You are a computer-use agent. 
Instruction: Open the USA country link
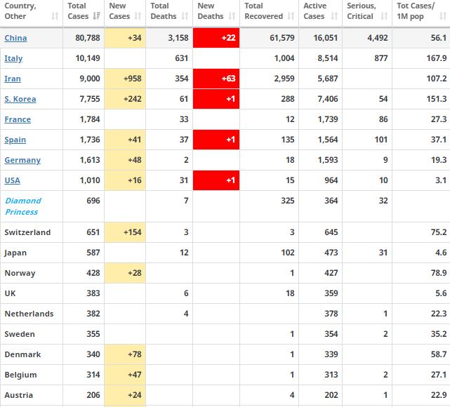pyautogui.click(x=12, y=180)
